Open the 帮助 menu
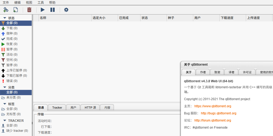This screenshot has height=136, width=273. tap(52, 2)
